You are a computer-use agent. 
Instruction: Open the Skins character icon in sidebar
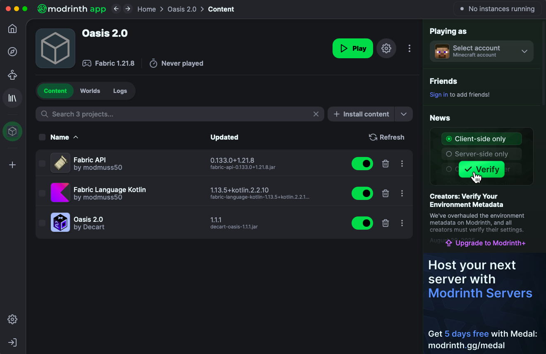[12, 75]
